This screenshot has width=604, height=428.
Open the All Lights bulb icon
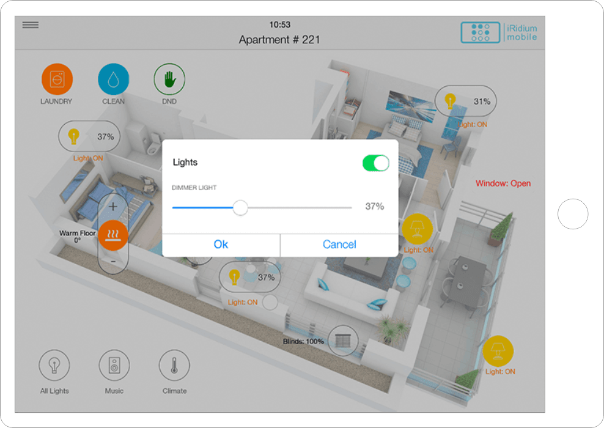coord(54,365)
